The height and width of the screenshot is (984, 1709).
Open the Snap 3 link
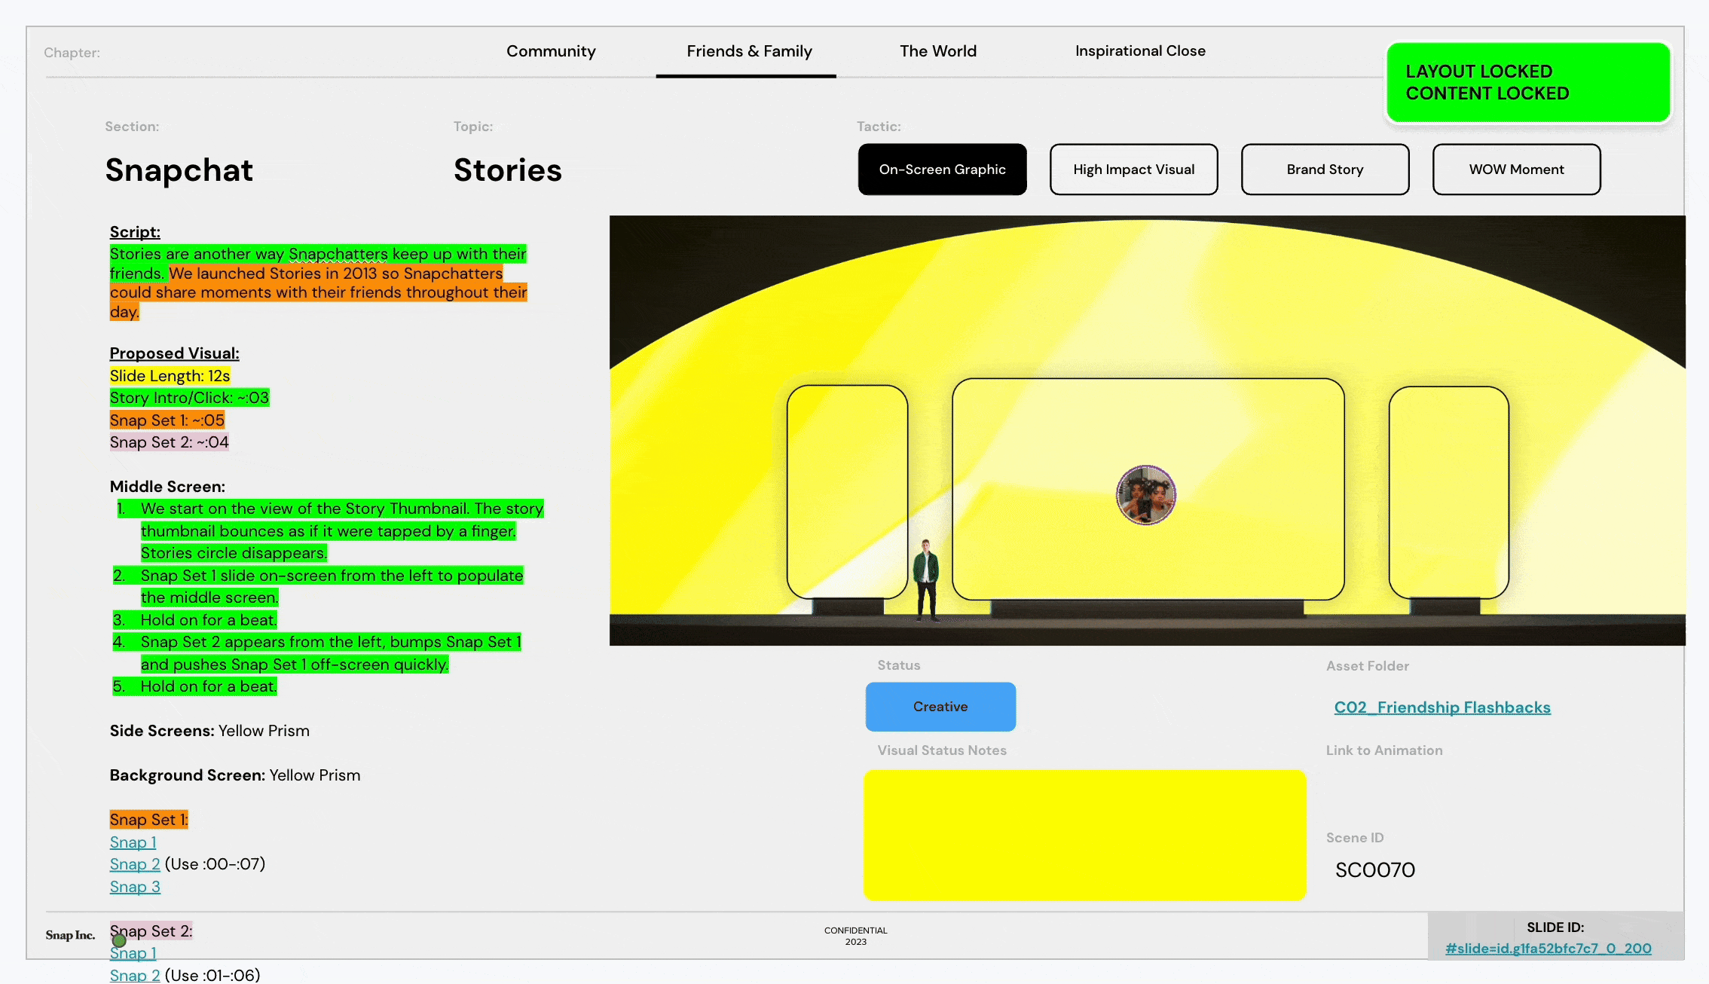click(x=135, y=887)
